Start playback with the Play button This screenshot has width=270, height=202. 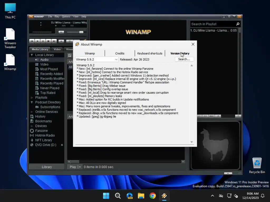(37, 41)
